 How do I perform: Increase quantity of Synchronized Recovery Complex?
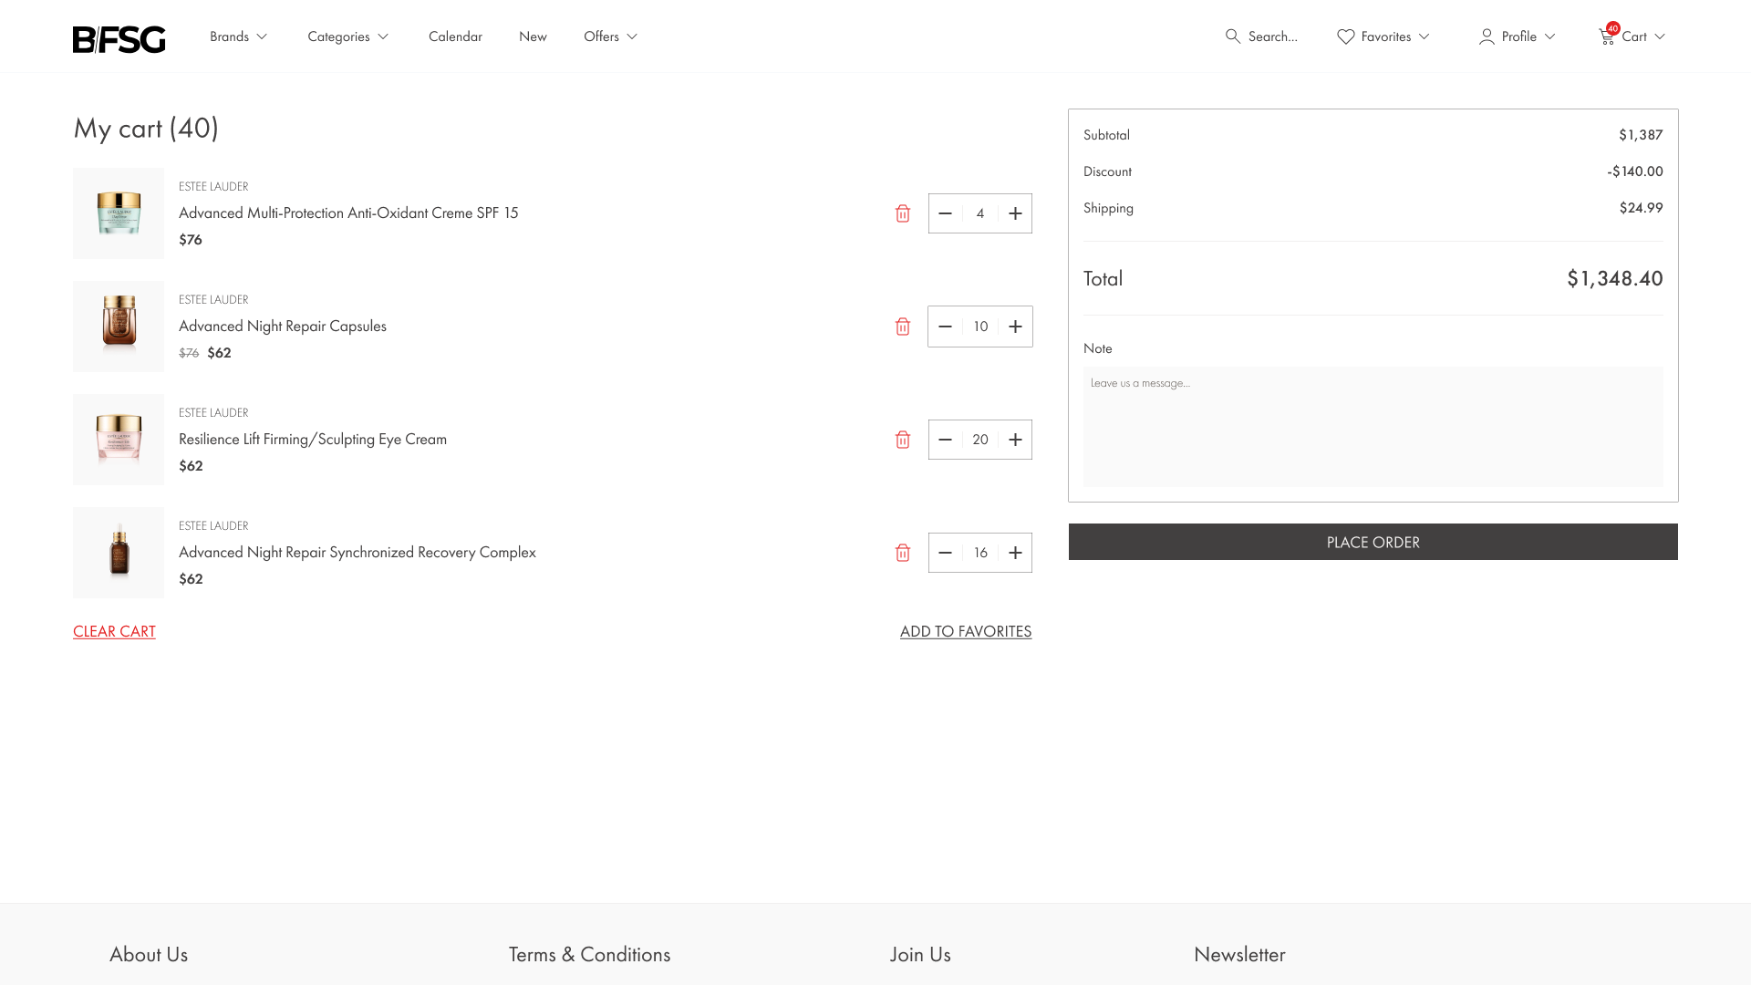coord(1015,553)
